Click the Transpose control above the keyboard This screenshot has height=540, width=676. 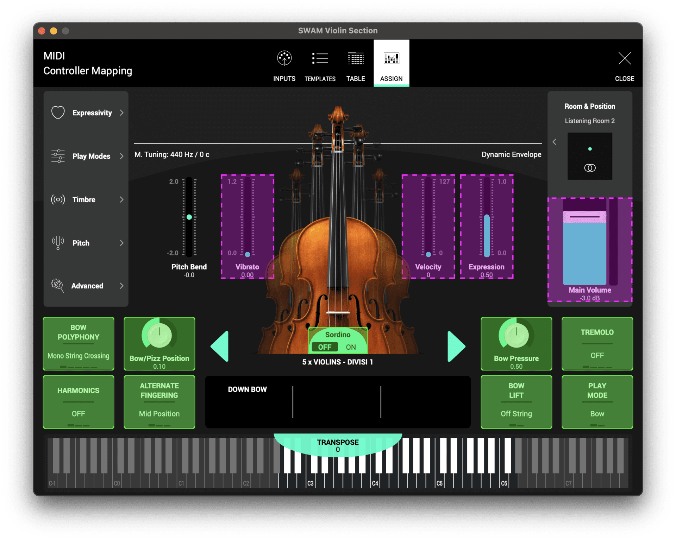[x=338, y=444]
